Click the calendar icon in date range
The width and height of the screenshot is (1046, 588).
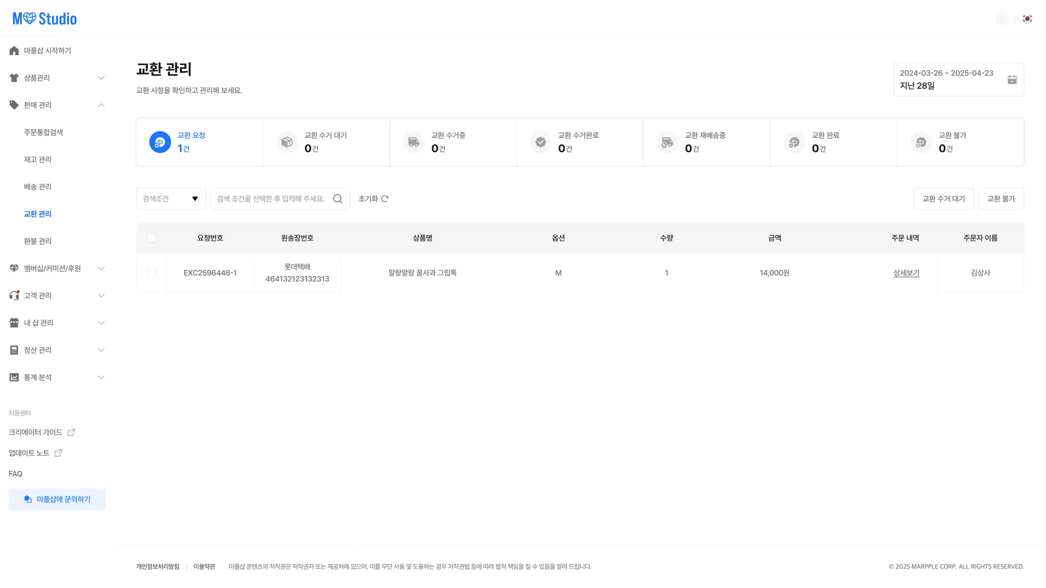1012,80
